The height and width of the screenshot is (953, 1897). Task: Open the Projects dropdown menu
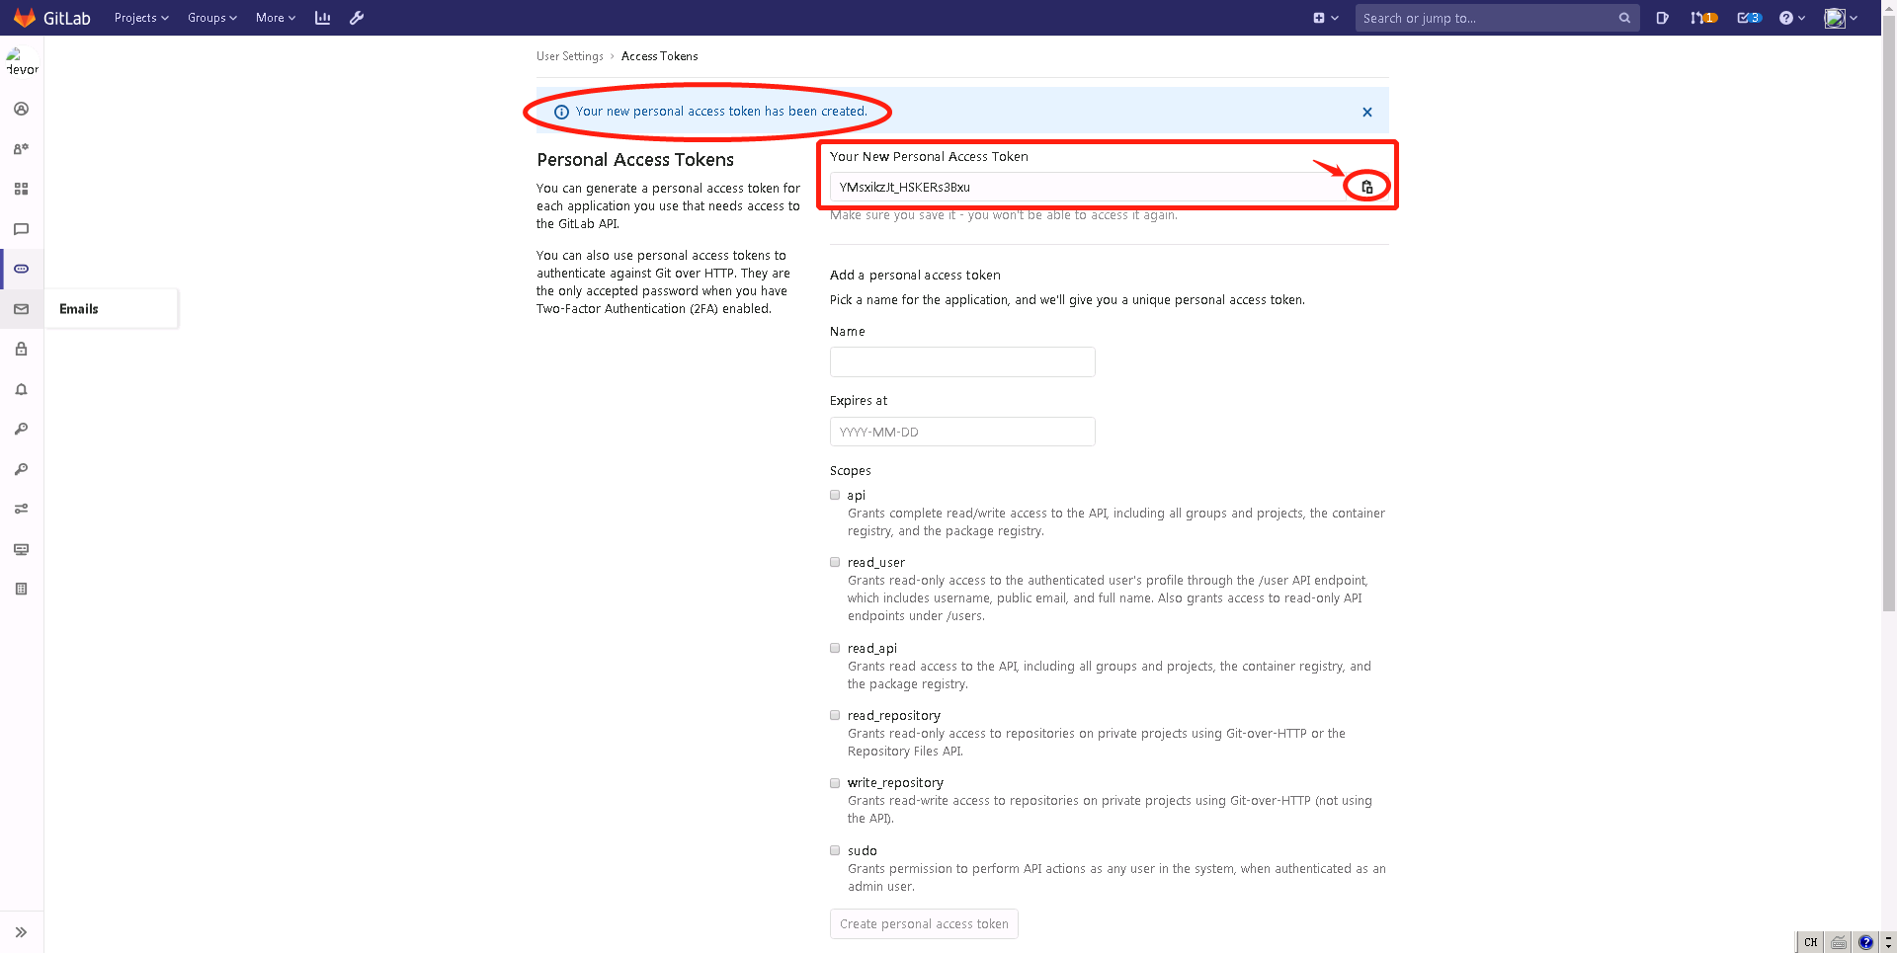pyautogui.click(x=140, y=18)
